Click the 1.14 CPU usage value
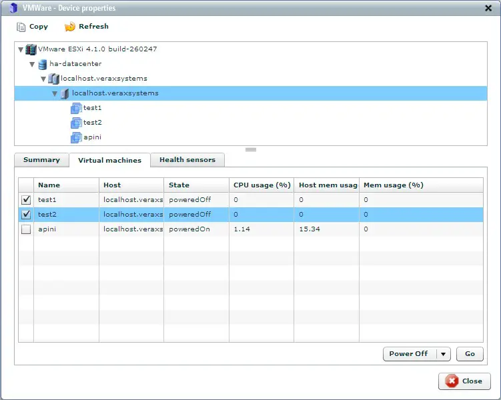501x400 pixels. 242,229
